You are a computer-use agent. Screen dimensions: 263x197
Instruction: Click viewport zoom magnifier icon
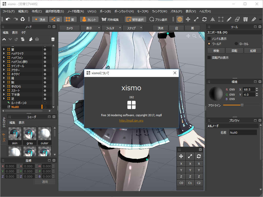tap(194, 36)
